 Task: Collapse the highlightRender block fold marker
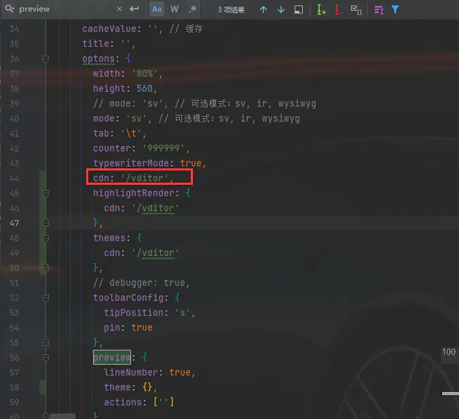coord(45,194)
